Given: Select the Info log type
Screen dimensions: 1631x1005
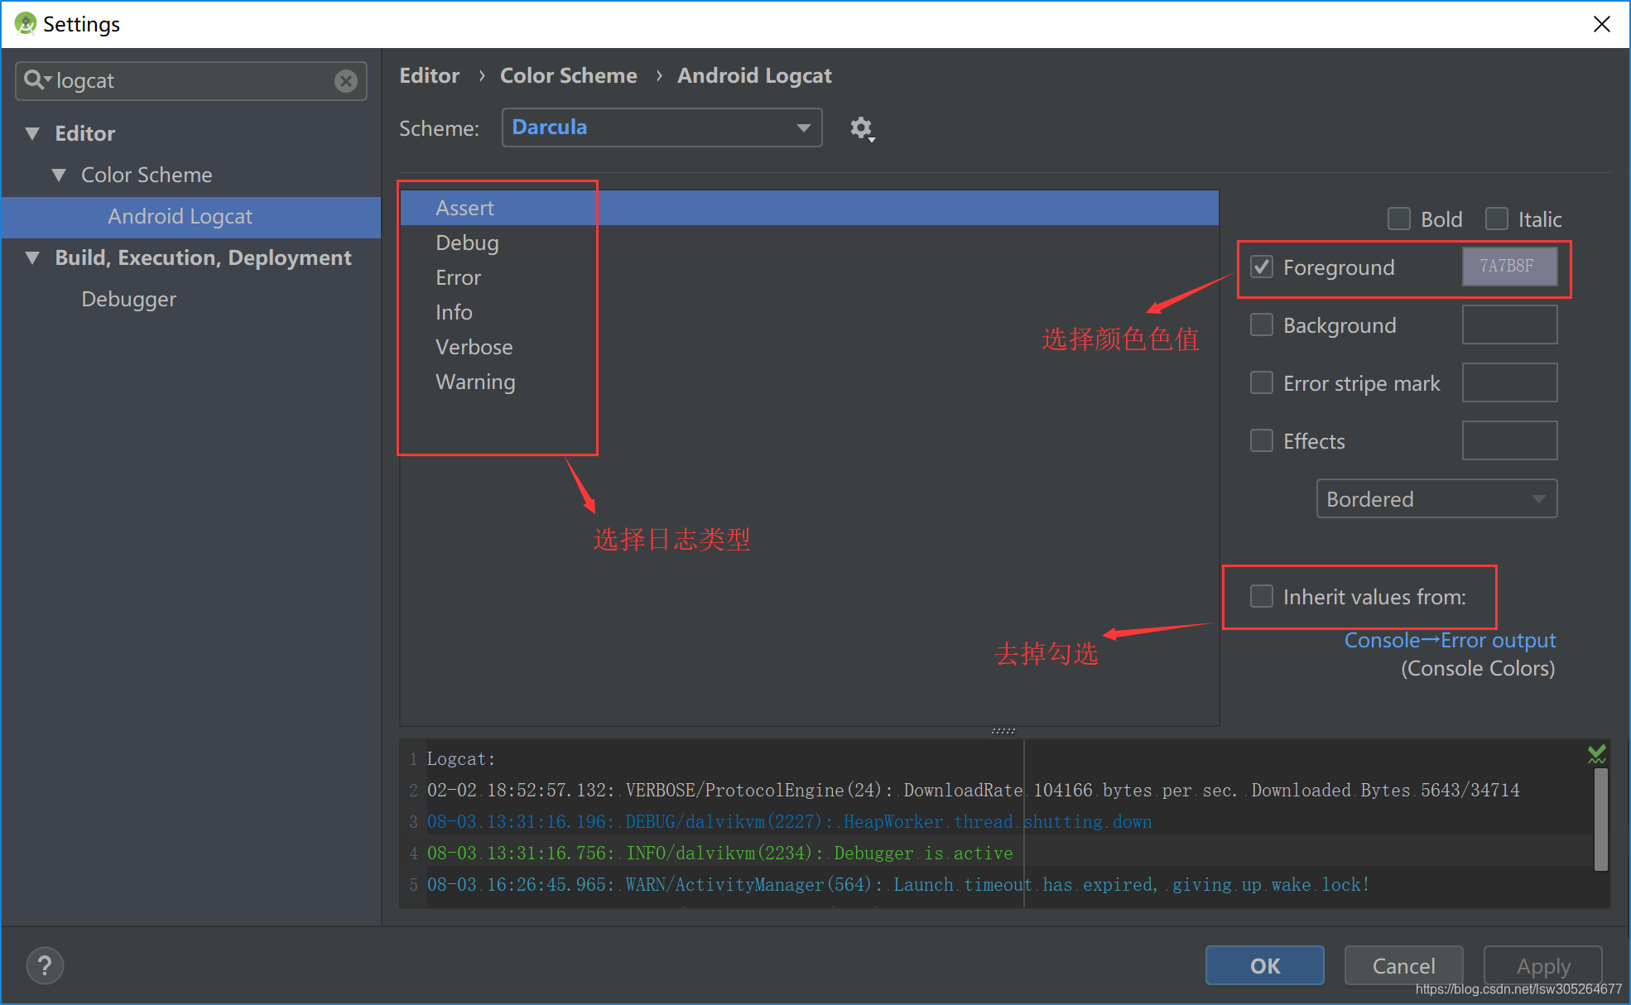Looking at the screenshot, I should click(x=809, y=312).
